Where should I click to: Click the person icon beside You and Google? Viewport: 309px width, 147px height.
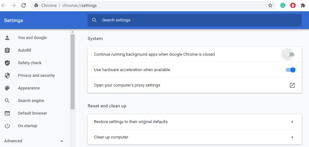click(x=7, y=38)
